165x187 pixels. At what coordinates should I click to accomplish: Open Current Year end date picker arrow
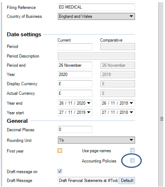(89, 103)
